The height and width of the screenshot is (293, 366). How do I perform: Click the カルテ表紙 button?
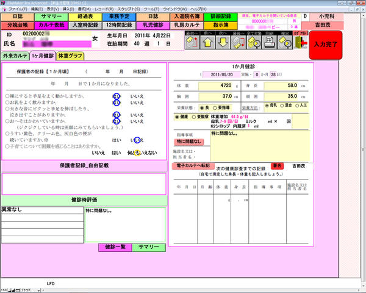click(51, 25)
